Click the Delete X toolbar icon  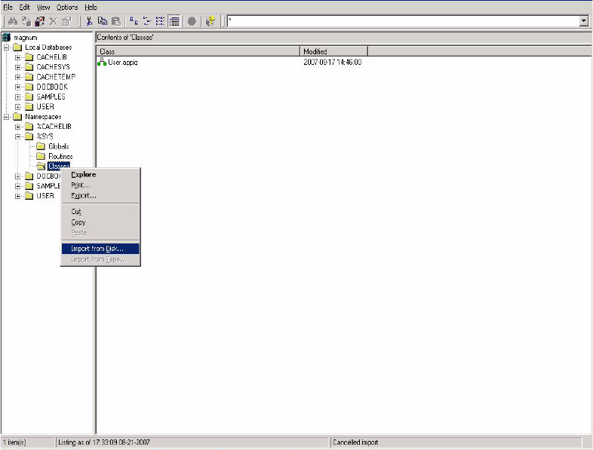point(53,21)
